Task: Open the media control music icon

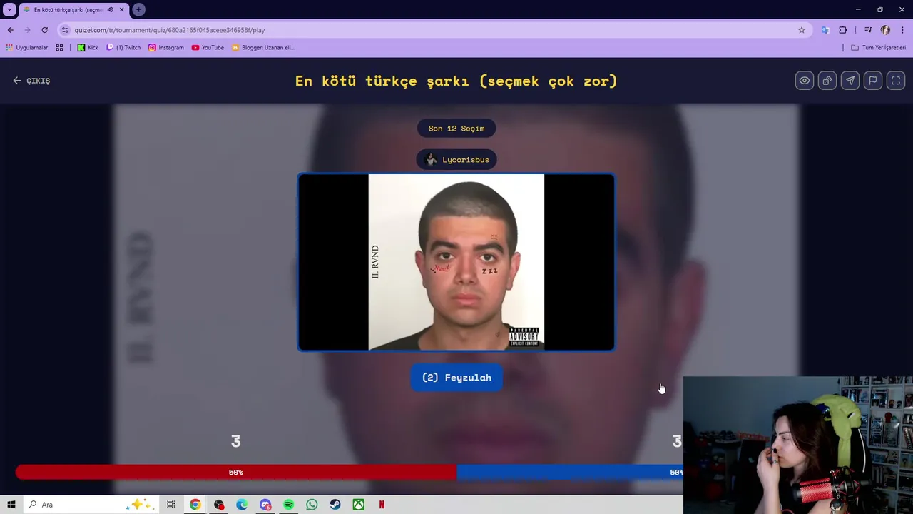Action: pyautogui.click(x=868, y=30)
